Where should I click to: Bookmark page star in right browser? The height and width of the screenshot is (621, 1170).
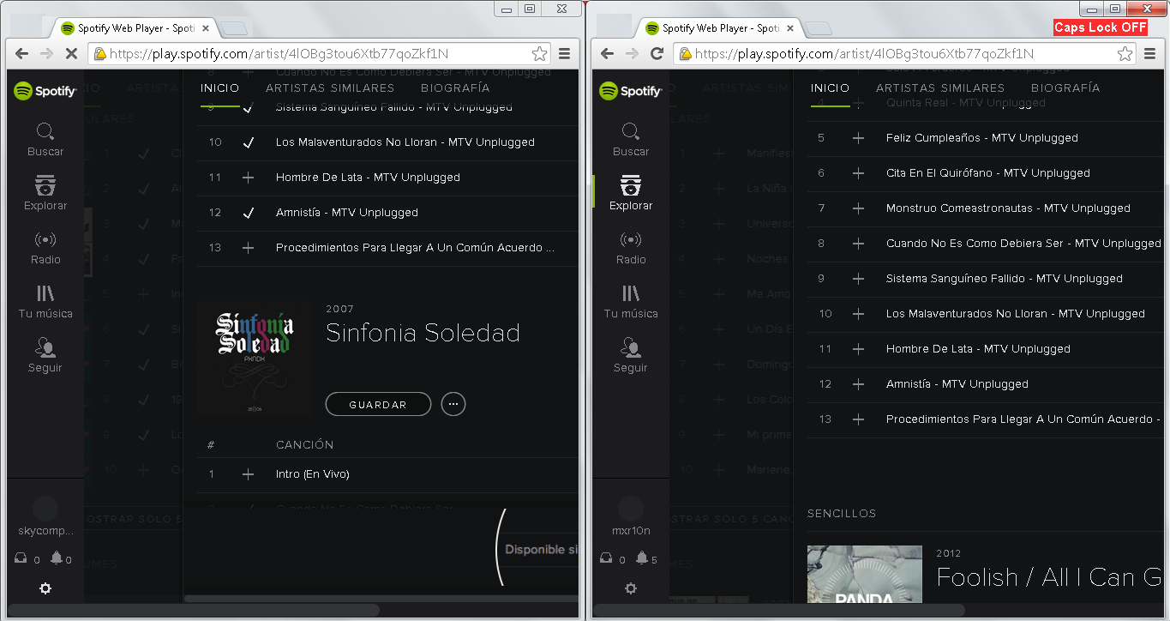[x=1125, y=54]
